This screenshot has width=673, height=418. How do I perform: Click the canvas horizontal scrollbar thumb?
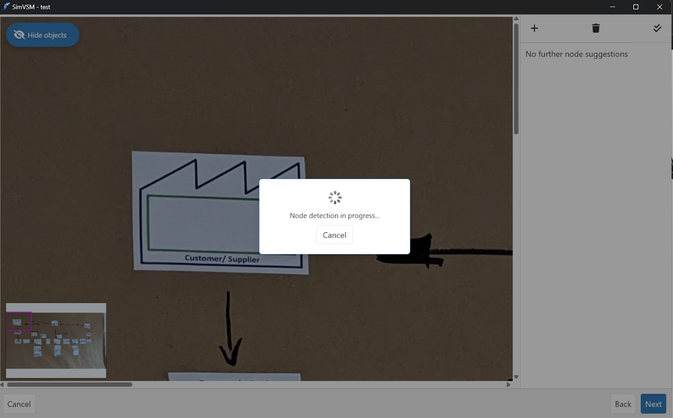click(70, 384)
